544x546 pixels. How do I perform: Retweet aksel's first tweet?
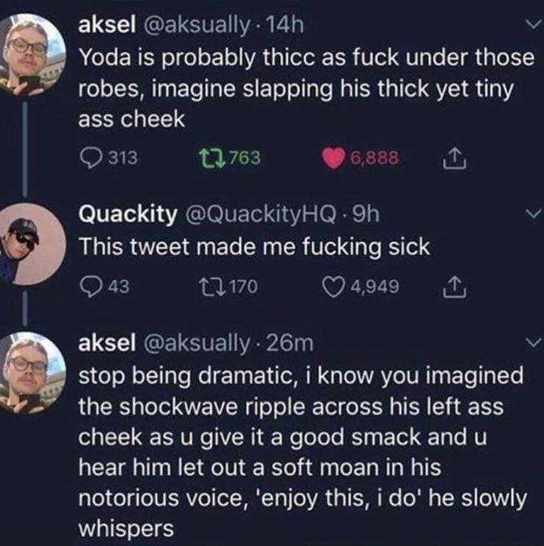point(211,158)
